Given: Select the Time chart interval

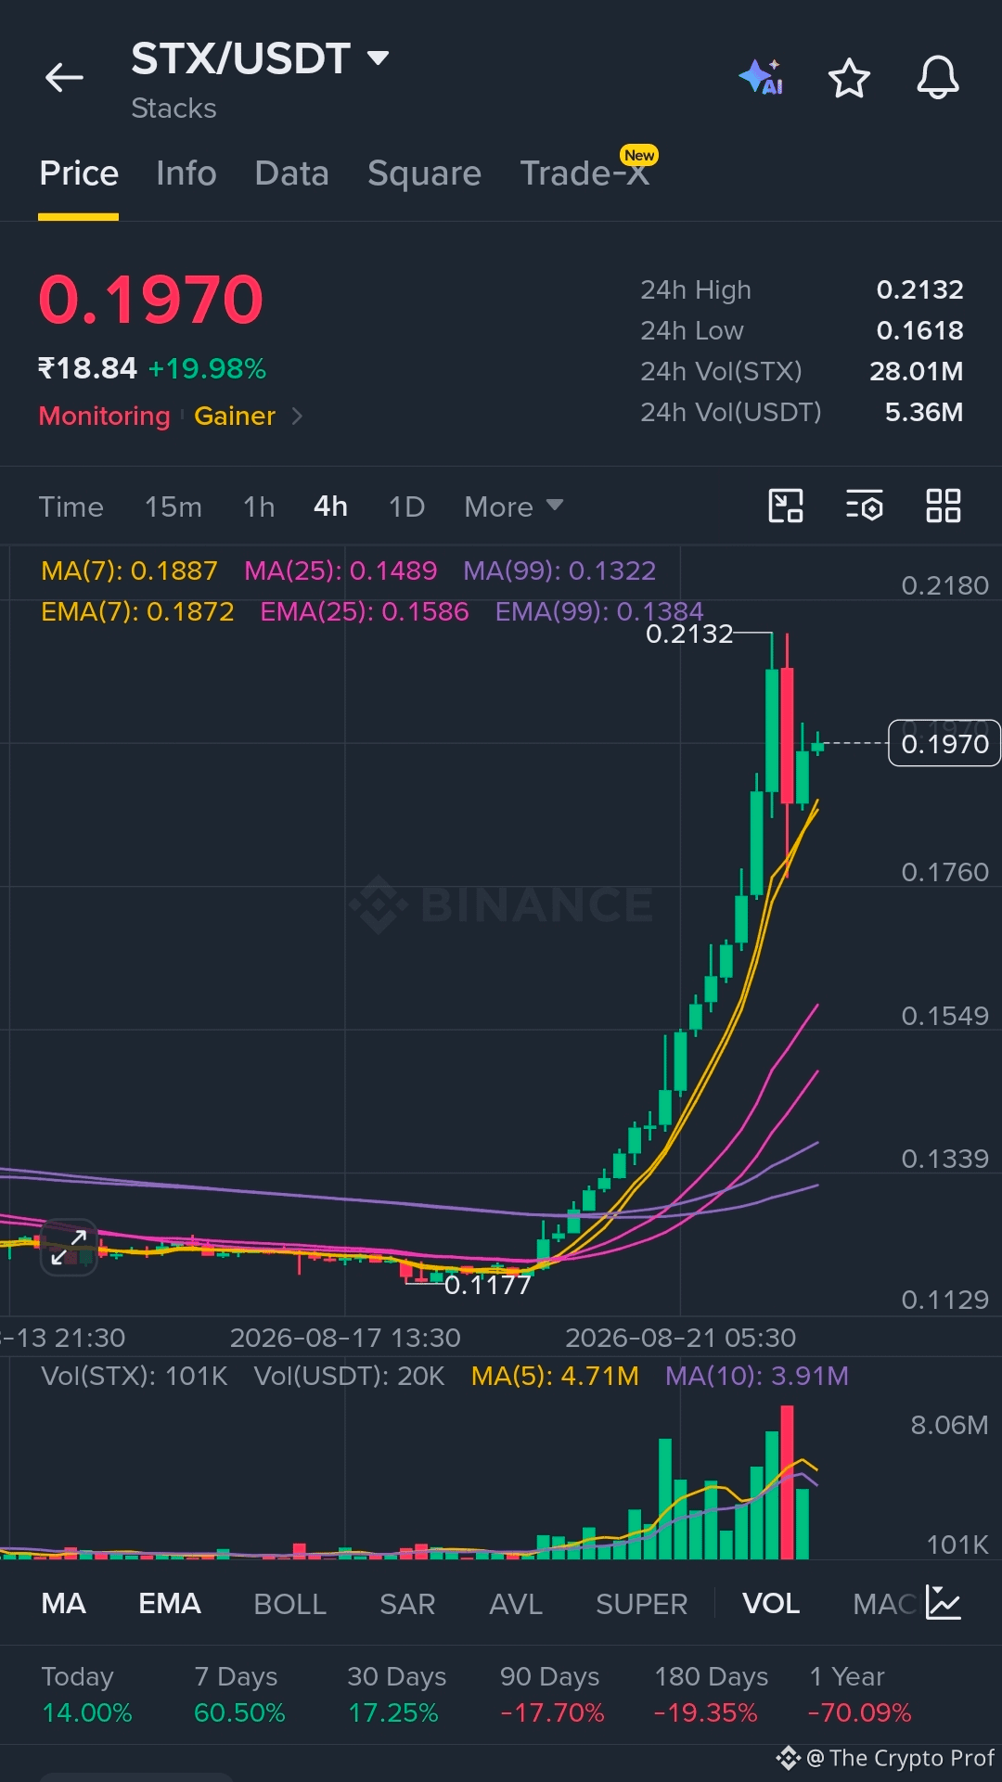Looking at the screenshot, I should point(71,506).
